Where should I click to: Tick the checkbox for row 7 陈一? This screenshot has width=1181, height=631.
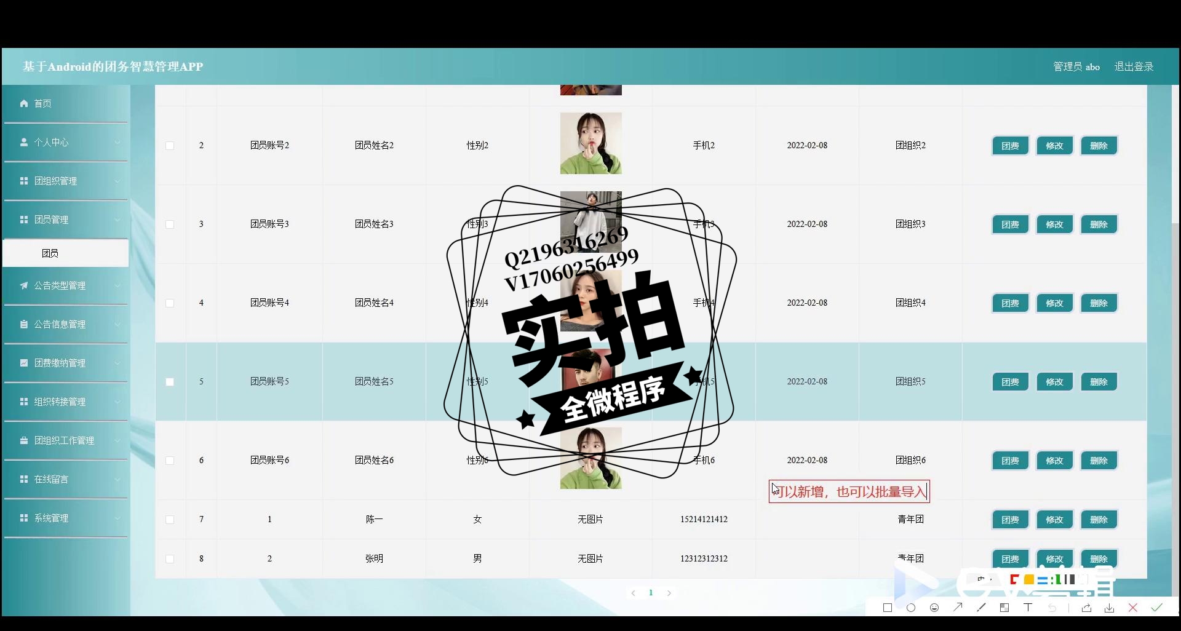pyautogui.click(x=170, y=520)
